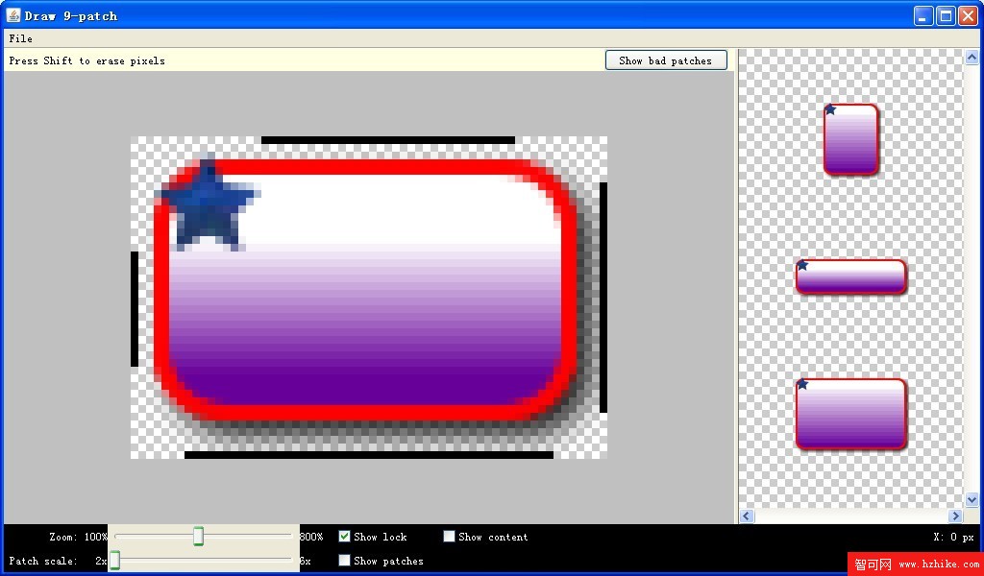Close the Draw 9-patch window
The height and width of the screenshot is (576, 984).
pyautogui.click(x=969, y=15)
